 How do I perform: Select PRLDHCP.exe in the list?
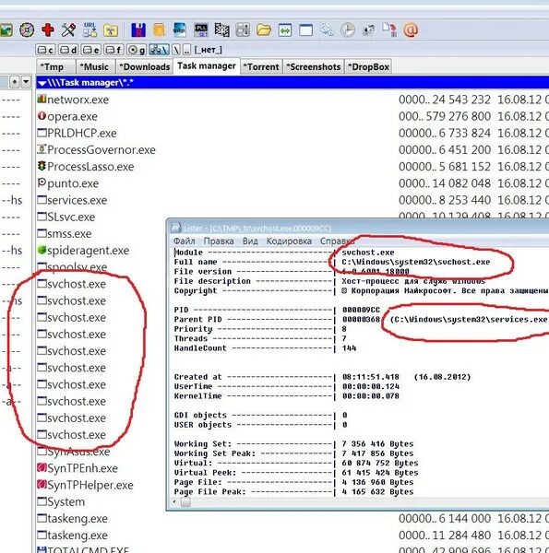[x=77, y=133]
